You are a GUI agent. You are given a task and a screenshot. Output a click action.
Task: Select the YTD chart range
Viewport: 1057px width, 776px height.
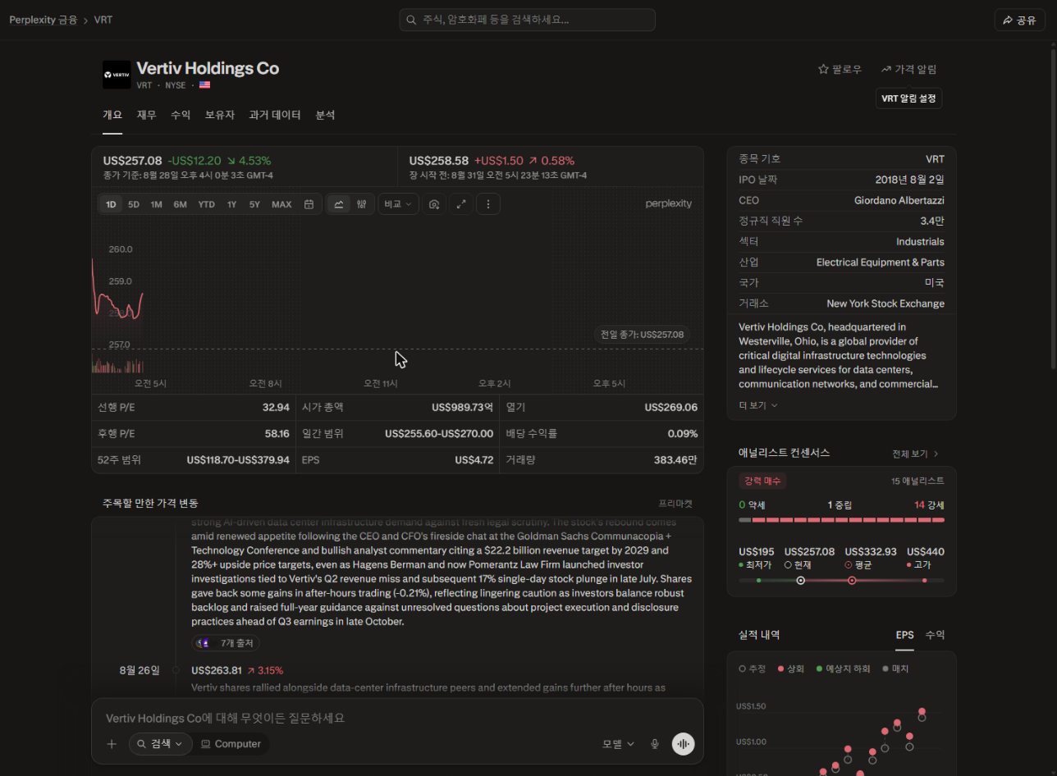click(206, 204)
